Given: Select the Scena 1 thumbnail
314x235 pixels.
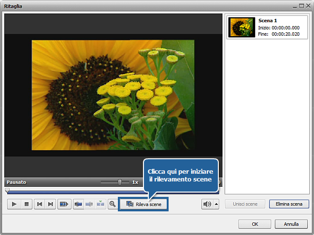Looking at the screenshot, I should tap(242, 28).
